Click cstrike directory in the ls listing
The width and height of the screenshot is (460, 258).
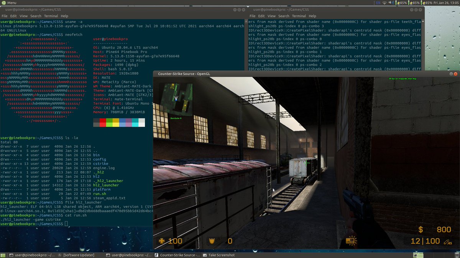(102, 164)
